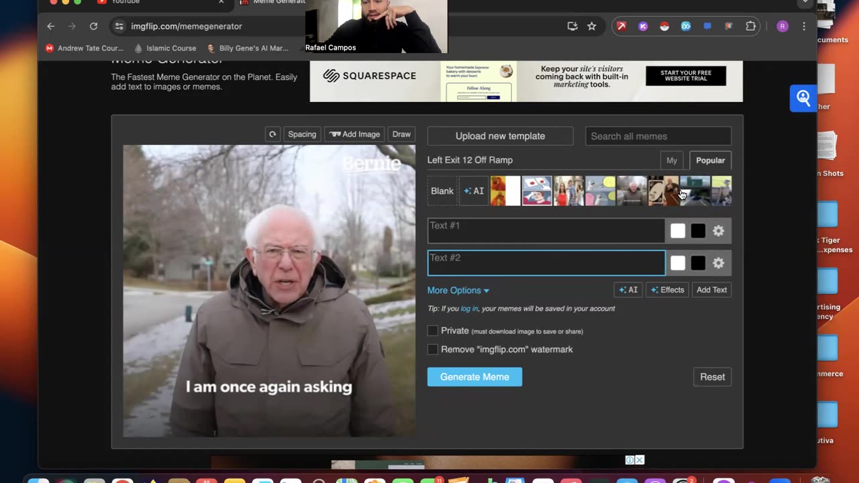This screenshot has width=859, height=483.
Task: Choose the skeleton on bench template thumbnail
Action: (x=721, y=191)
